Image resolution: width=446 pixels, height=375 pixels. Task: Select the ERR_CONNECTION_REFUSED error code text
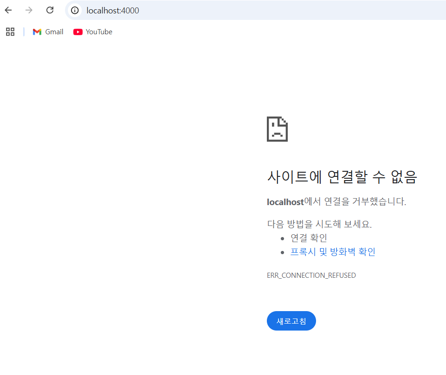pyautogui.click(x=311, y=275)
